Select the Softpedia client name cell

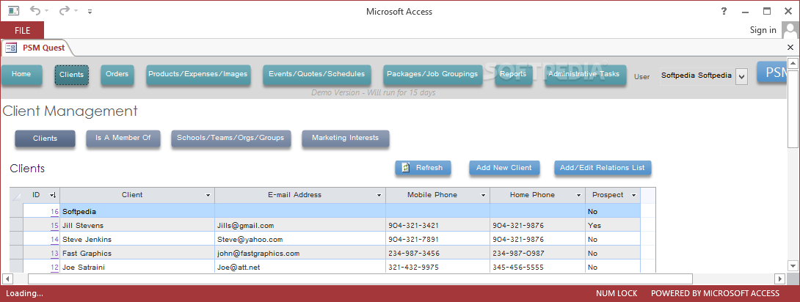[x=137, y=211]
